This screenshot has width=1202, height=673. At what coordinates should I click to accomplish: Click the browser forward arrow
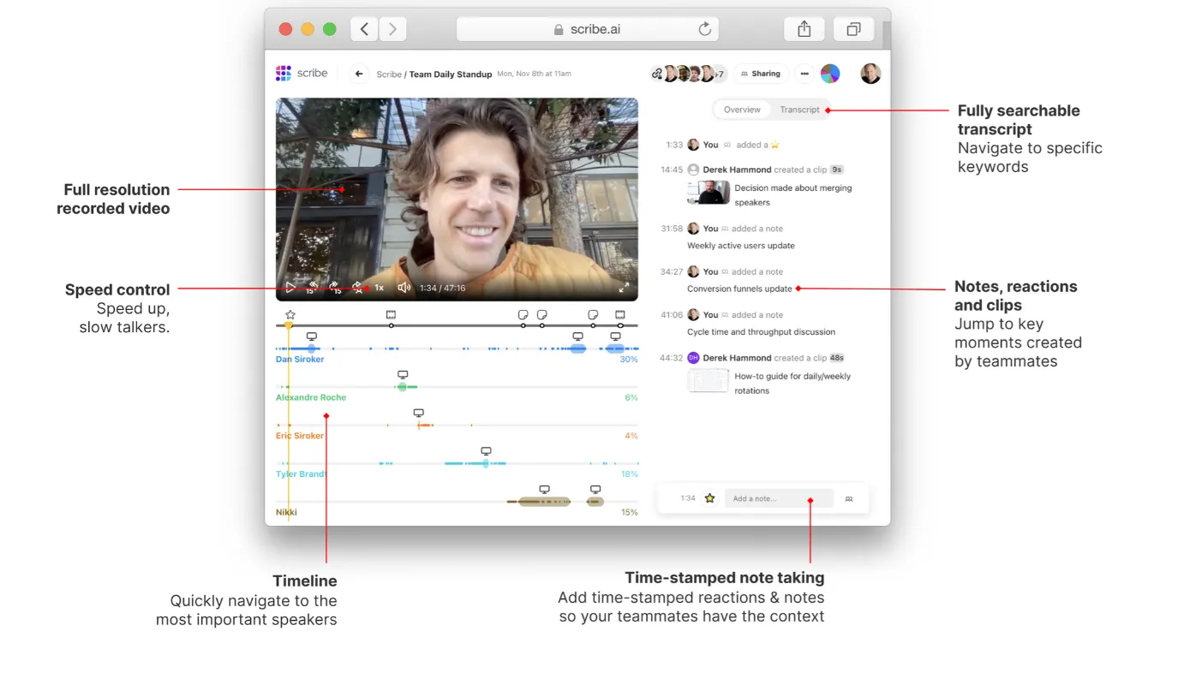click(392, 29)
